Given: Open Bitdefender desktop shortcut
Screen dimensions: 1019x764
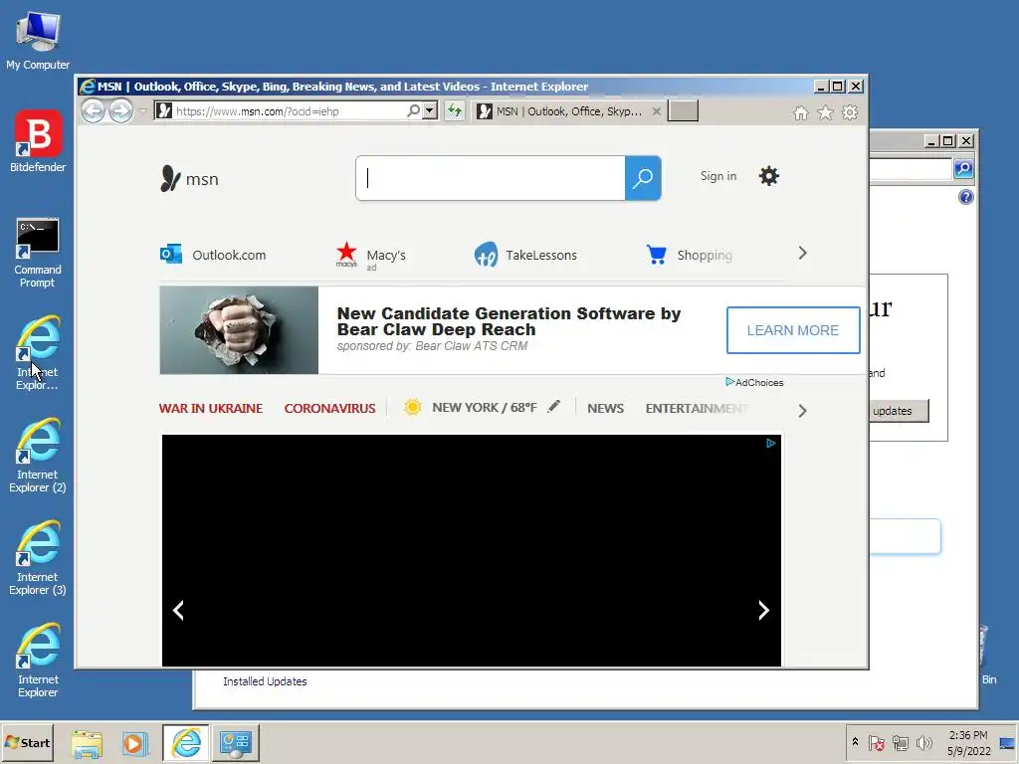Looking at the screenshot, I should (x=38, y=141).
